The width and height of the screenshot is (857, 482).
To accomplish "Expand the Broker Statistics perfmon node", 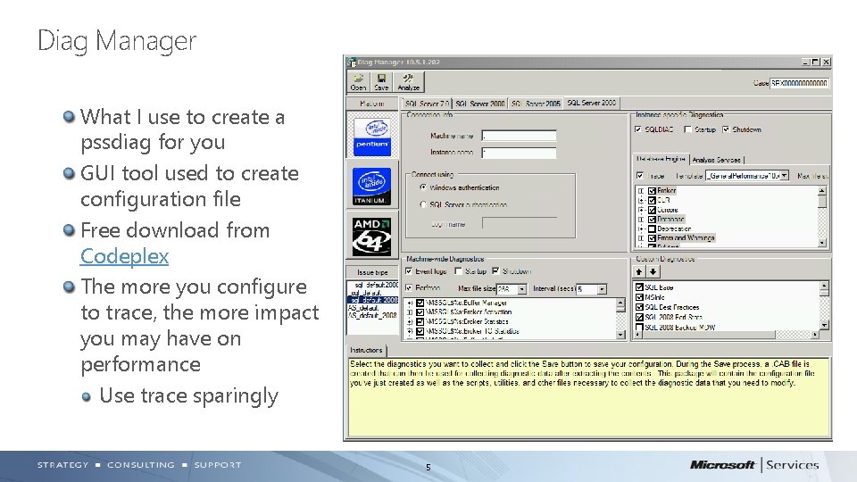I will pyautogui.click(x=410, y=322).
